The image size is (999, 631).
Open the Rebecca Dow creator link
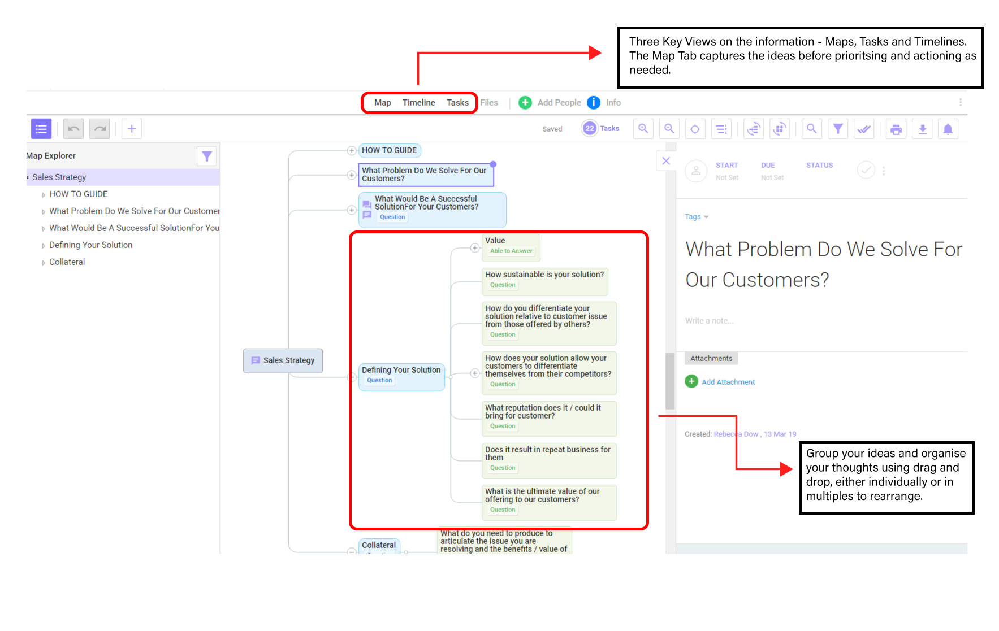[x=736, y=434]
